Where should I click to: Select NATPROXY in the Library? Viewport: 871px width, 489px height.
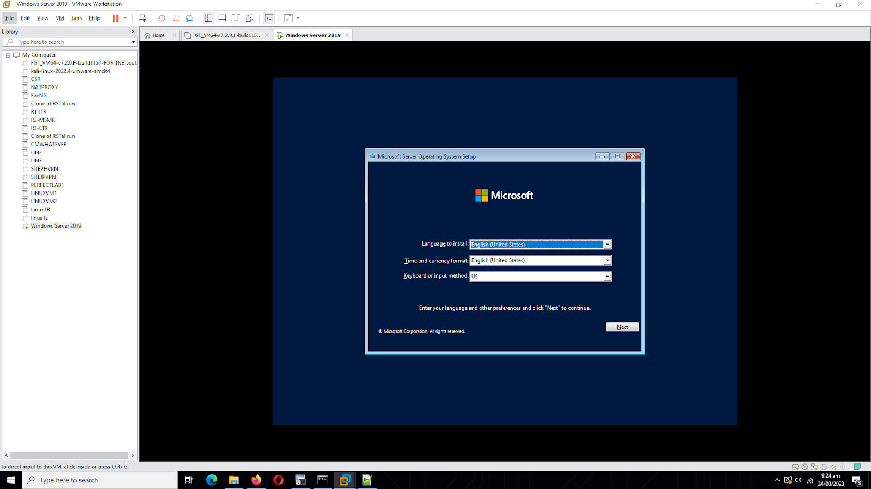click(x=44, y=87)
